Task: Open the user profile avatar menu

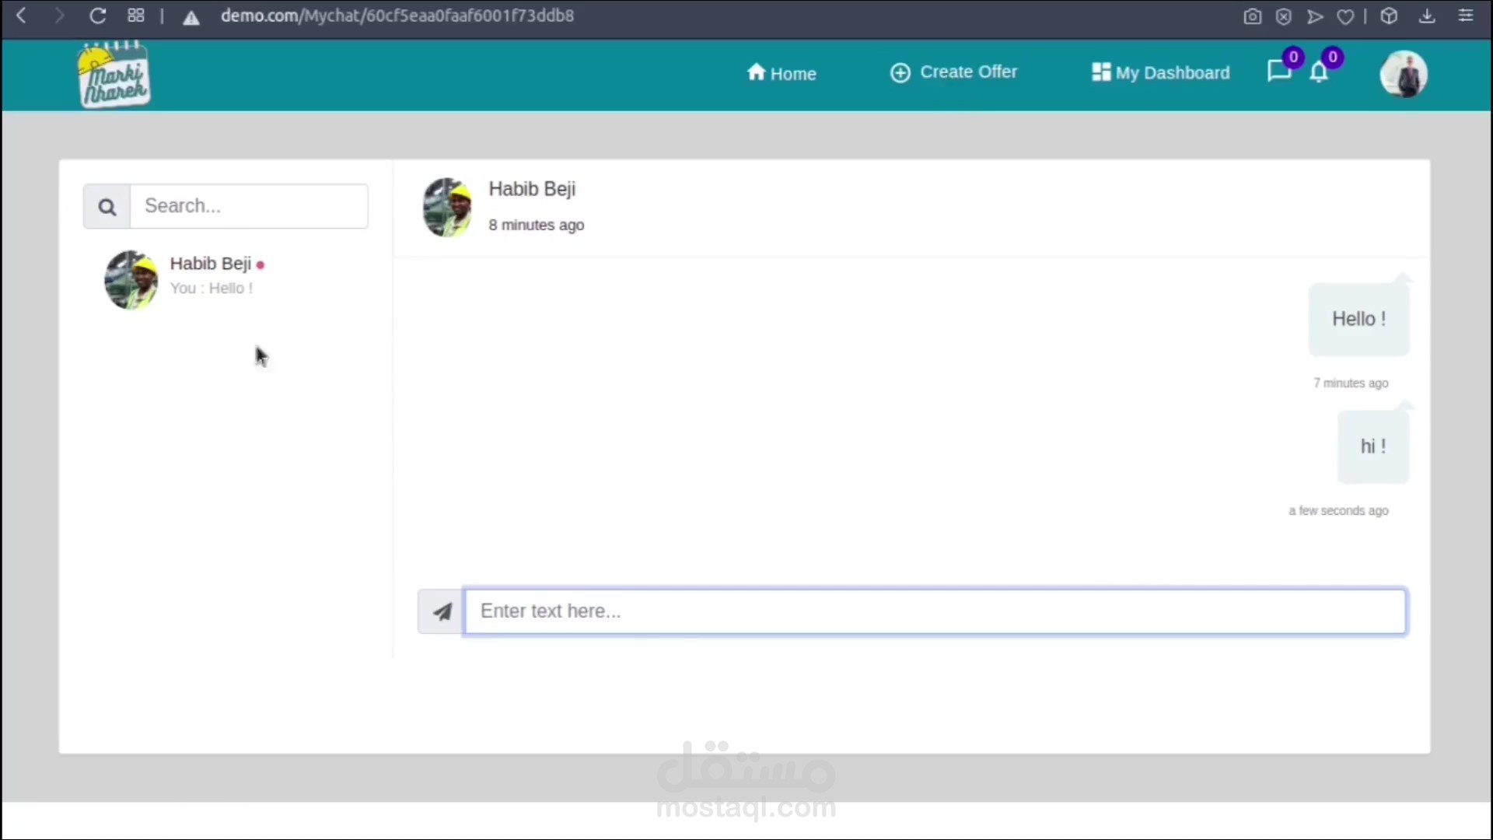Action: pos(1403,75)
